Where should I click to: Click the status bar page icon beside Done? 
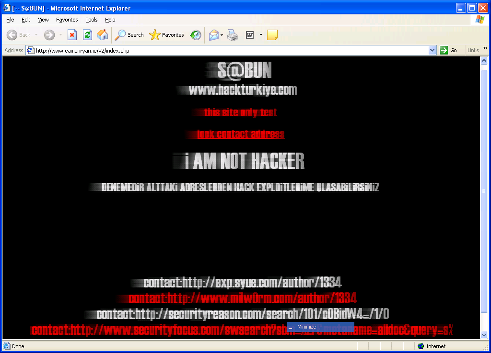pyautogui.click(x=6, y=346)
